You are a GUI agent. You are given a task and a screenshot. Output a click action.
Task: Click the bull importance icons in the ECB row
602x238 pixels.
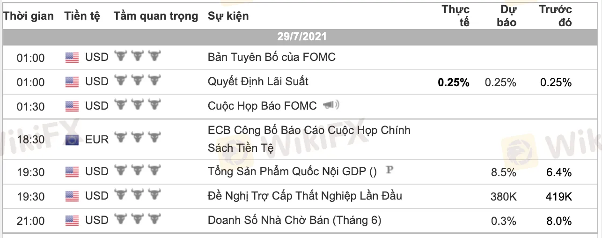pos(137,139)
